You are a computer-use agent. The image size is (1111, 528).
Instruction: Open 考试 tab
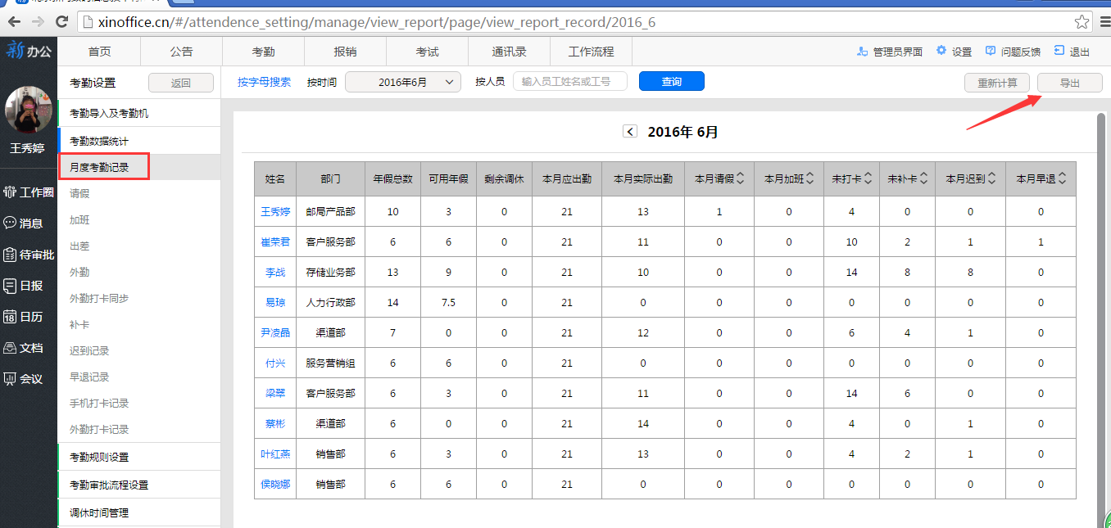[x=427, y=52]
